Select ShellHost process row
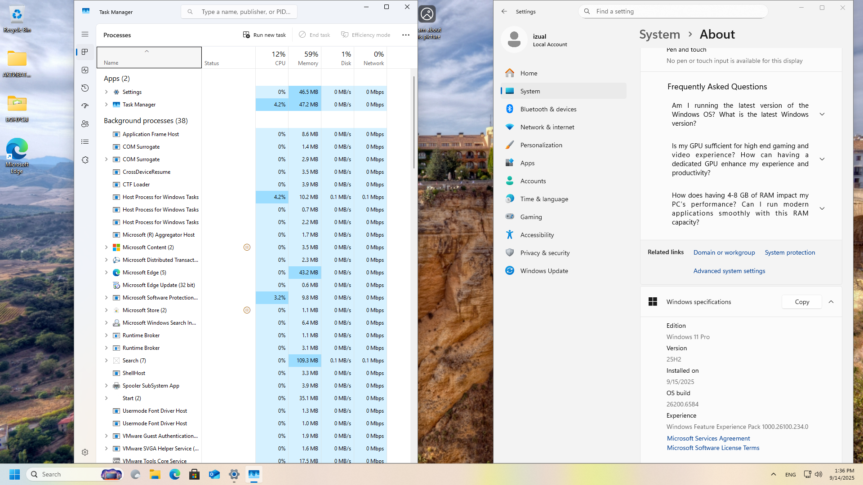 tap(242, 373)
